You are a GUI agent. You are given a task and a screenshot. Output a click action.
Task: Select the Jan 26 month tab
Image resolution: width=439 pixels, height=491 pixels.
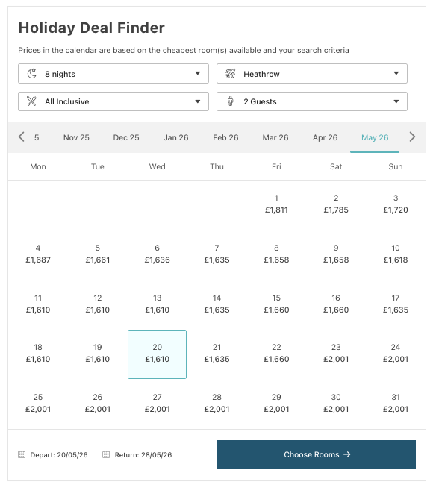tap(175, 137)
